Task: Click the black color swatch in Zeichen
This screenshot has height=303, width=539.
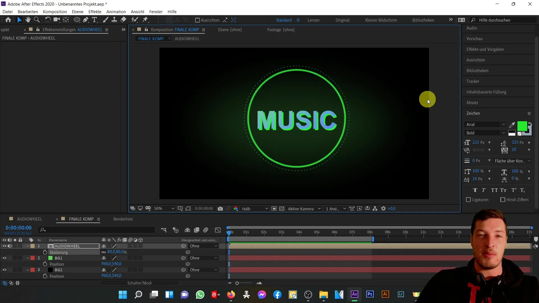Action: pyautogui.click(x=512, y=132)
